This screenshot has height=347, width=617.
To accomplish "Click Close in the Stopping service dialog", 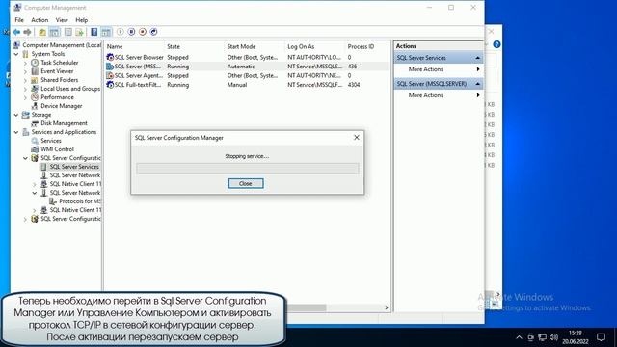I will click(246, 183).
